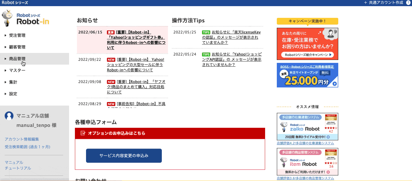The width and height of the screenshot is (412, 181).
Task: Click the edit icon beside オプションのお申込みはこちら
Action: 83,133
